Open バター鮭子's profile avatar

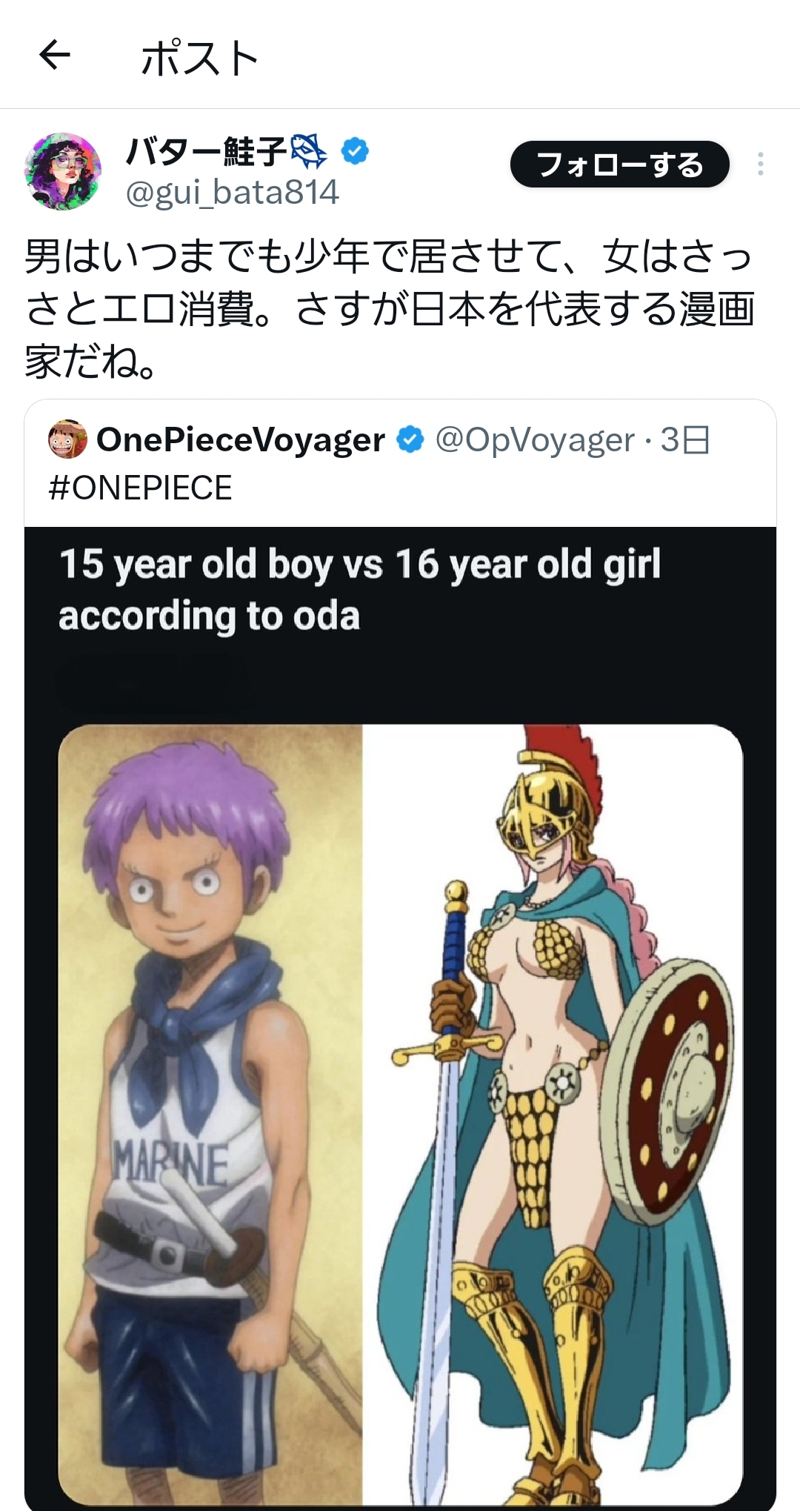click(63, 171)
